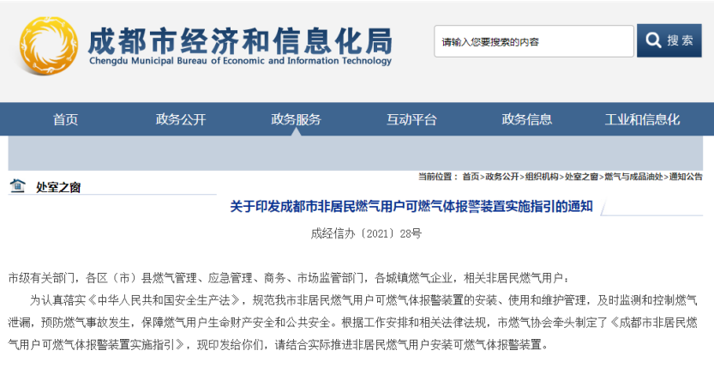
Task: Click the 处室之窗 section heading
Action: pyautogui.click(x=58, y=186)
